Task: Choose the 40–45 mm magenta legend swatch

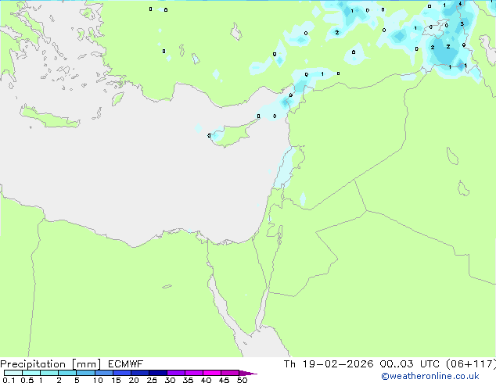Action: tap(212, 373)
